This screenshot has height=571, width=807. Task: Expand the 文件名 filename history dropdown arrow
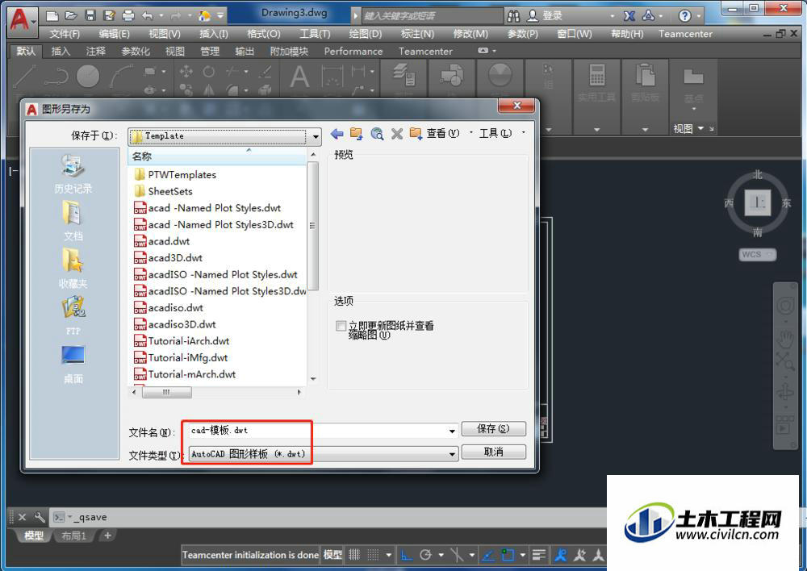[452, 431]
